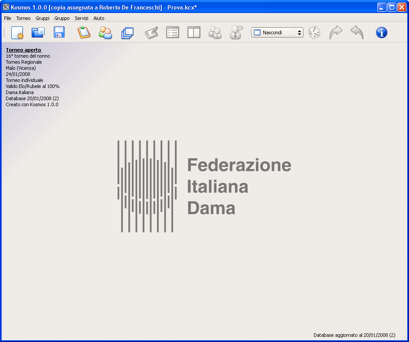Open an existing tournament file icon
Image resolution: width=409 pixels, height=342 pixels.
(x=38, y=33)
